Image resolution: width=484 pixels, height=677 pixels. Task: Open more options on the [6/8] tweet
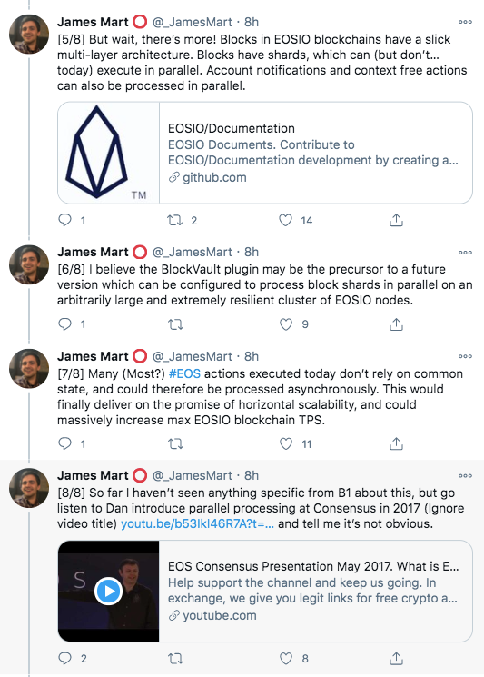click(x=465, y=252)
